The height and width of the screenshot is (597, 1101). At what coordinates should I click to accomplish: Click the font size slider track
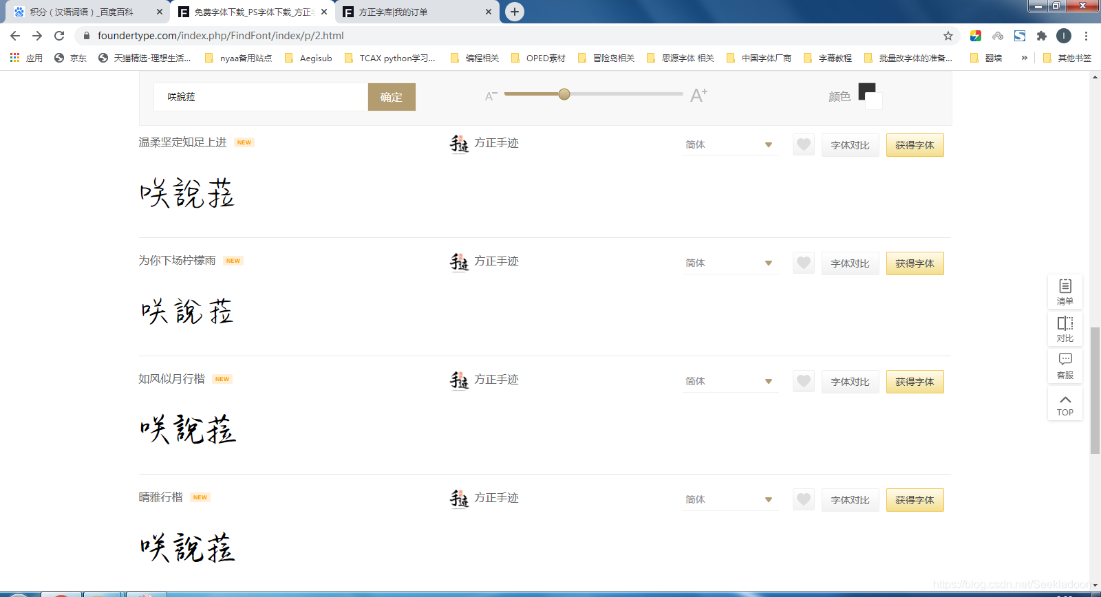pyautogui.click(x=593, y=94)
